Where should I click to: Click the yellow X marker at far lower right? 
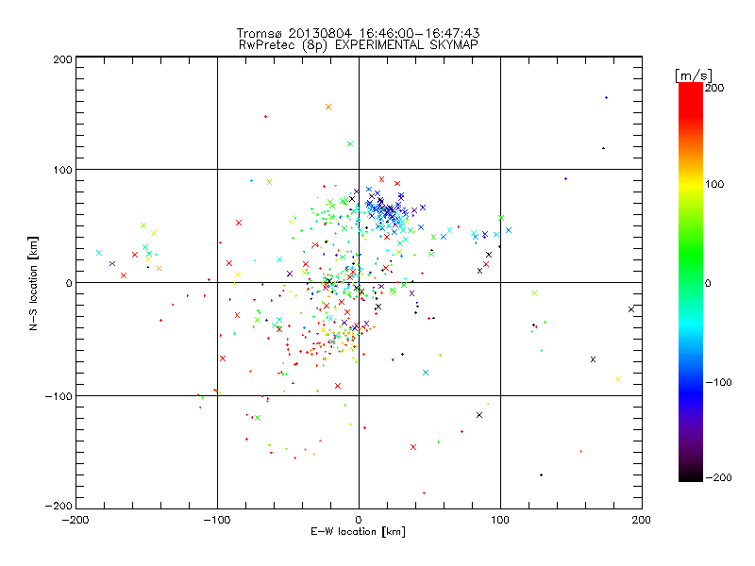tap(618, 379)
